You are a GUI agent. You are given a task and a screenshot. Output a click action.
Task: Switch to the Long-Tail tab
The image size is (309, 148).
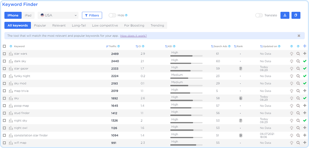coord(79,25)
